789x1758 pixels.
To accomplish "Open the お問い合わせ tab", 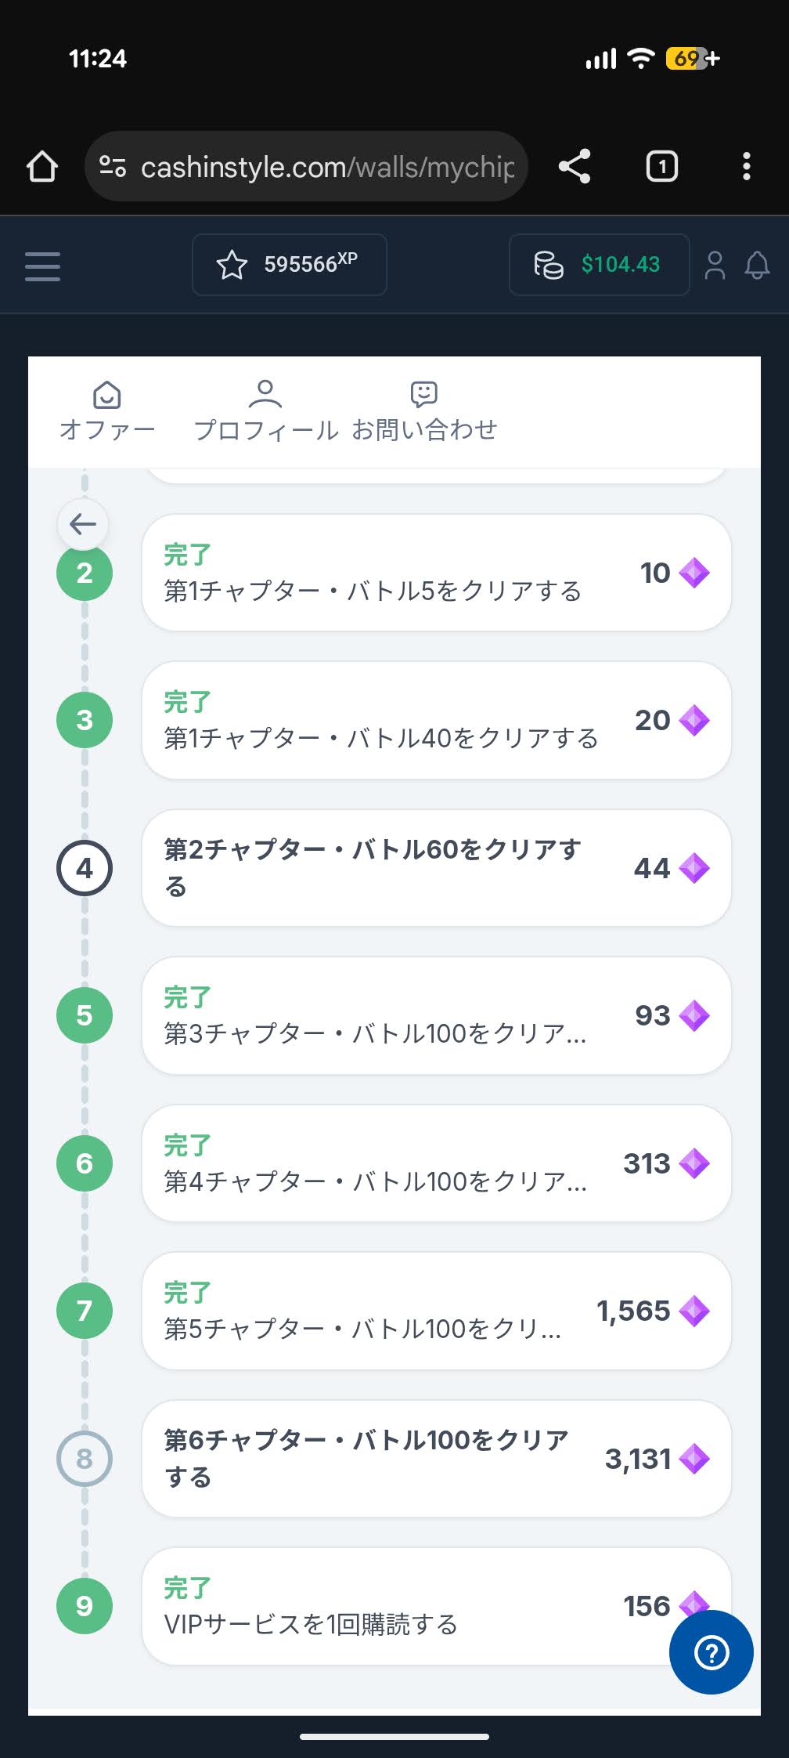I will click(x=424, y=412).
